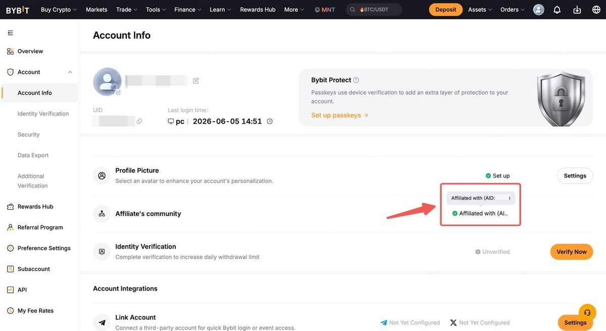Select Account Info in sidebar
This screenshot has height=331, width=606.
coord(40,93)
